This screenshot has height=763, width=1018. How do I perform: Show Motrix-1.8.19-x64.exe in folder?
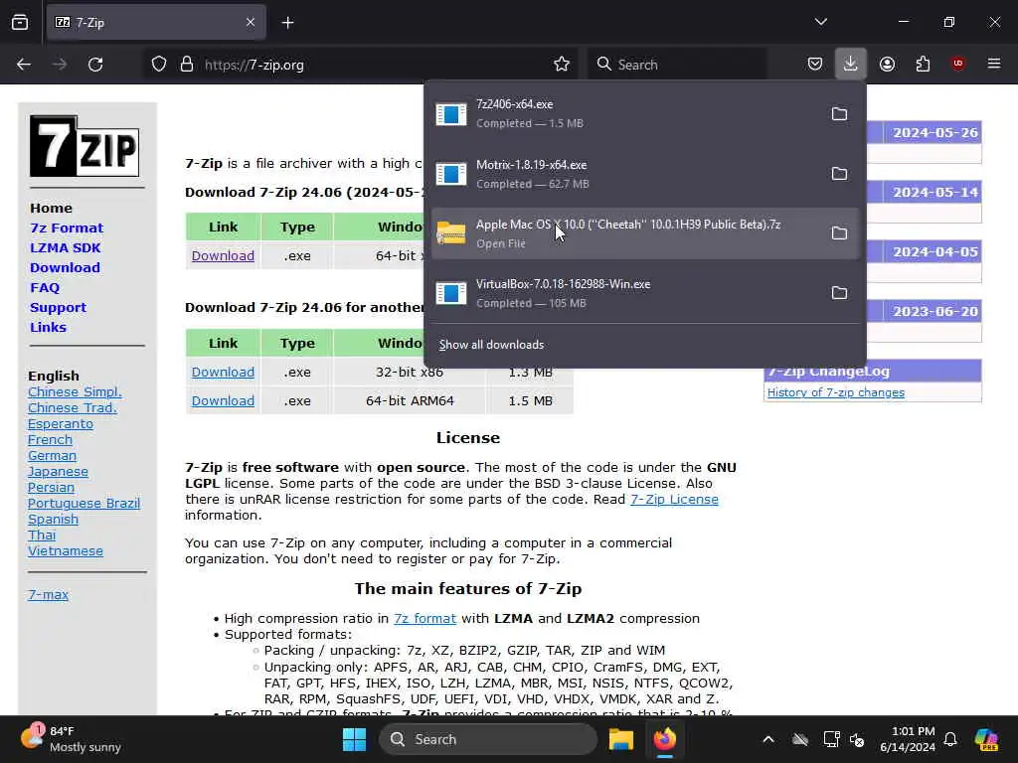pos(839,174)
